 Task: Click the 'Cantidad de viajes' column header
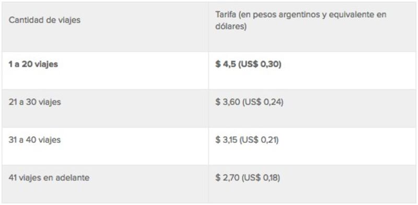point(44,20)
